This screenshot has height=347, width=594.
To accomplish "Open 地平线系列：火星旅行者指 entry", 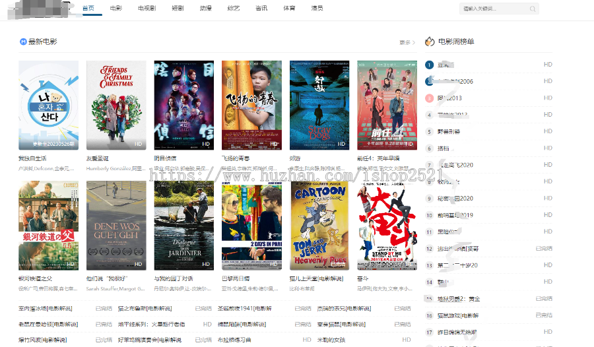I will tap(152, 325).
